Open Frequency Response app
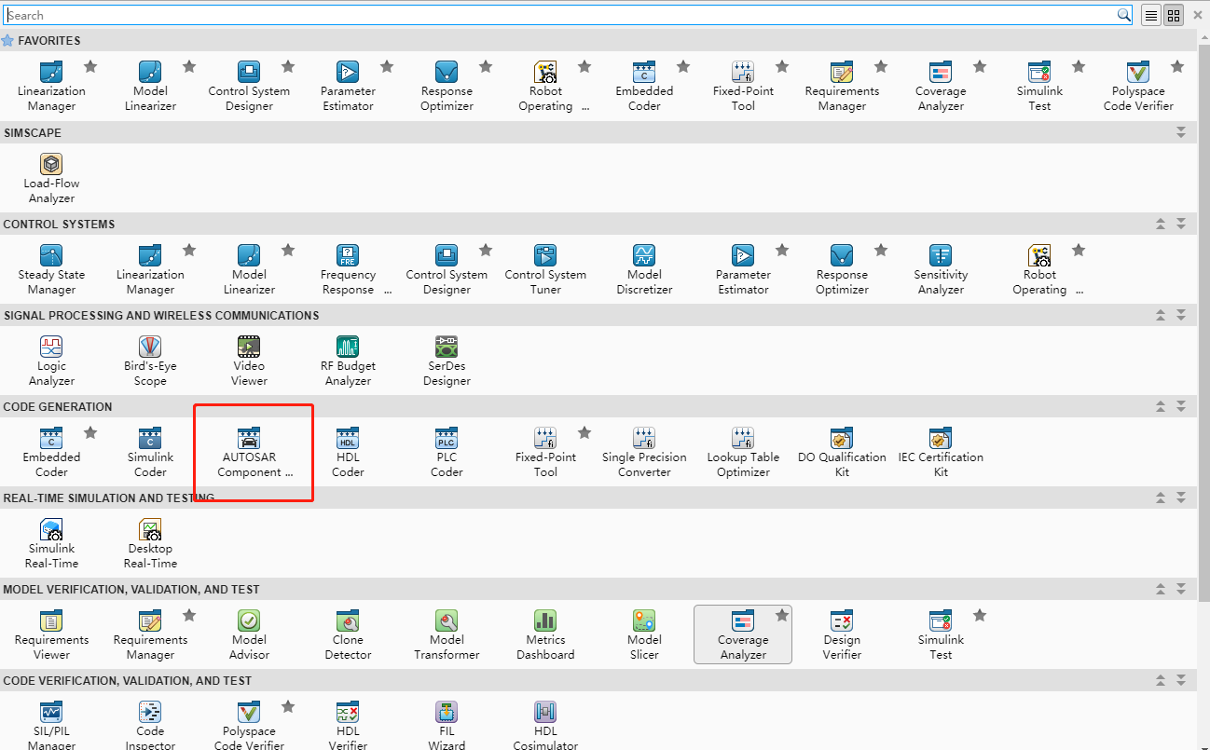This screenshot has width=1210, height=750. coord(348,269)
